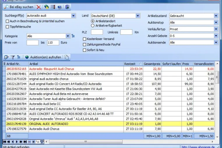
Task: Click the copy pages icon in results toolbar
Action: tap(66, 57)
